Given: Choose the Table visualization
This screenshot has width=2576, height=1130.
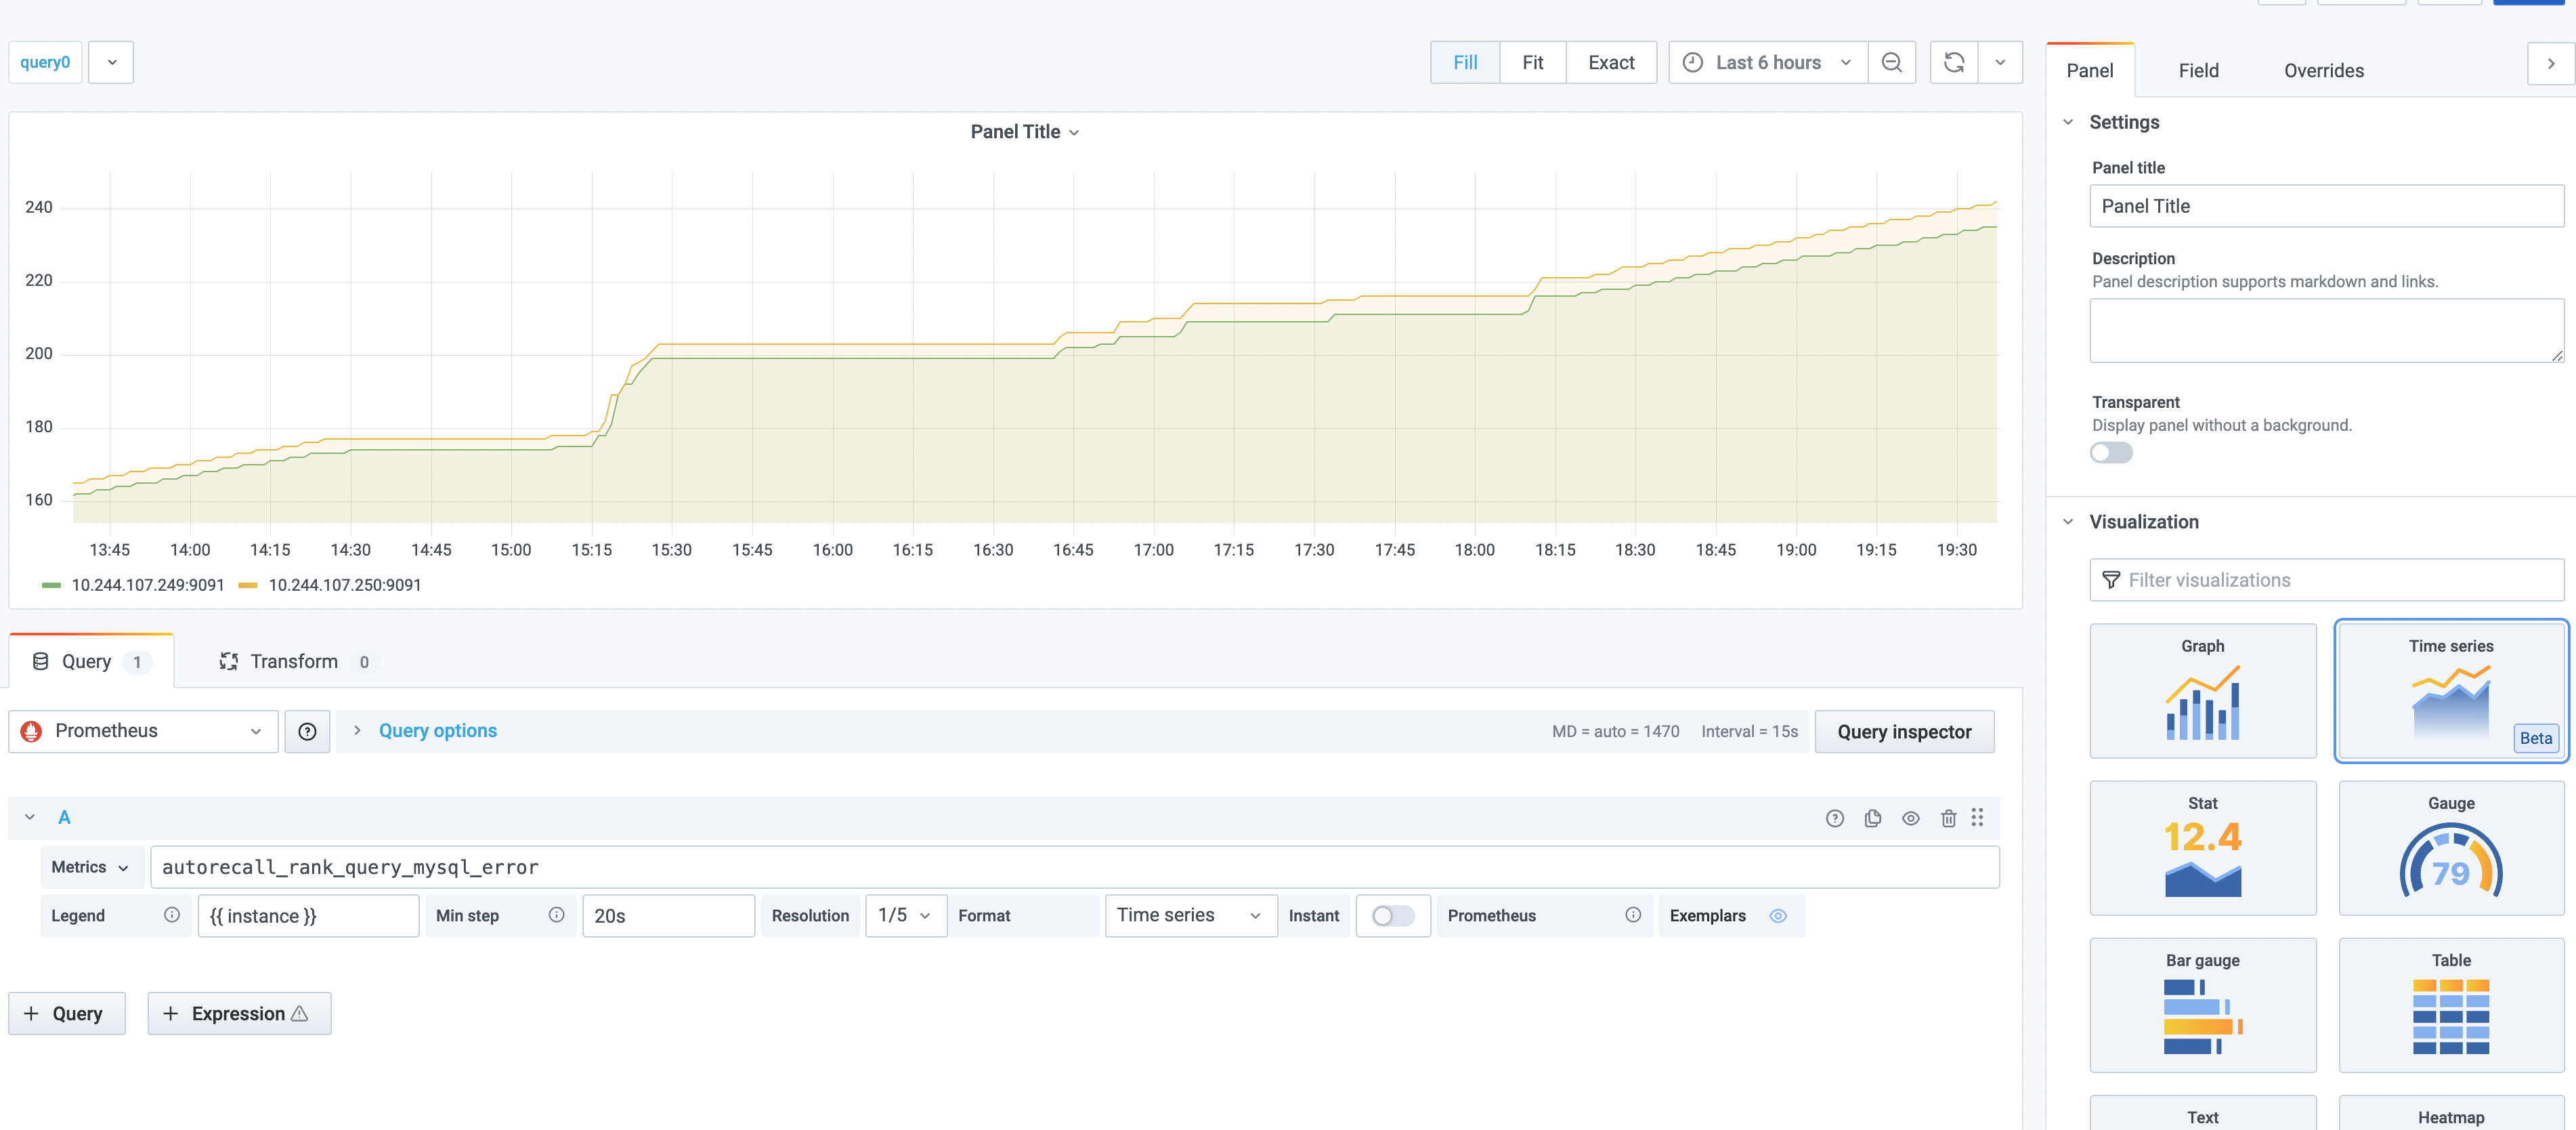Looking at the screenshot, I should tap(2450, 1005).
